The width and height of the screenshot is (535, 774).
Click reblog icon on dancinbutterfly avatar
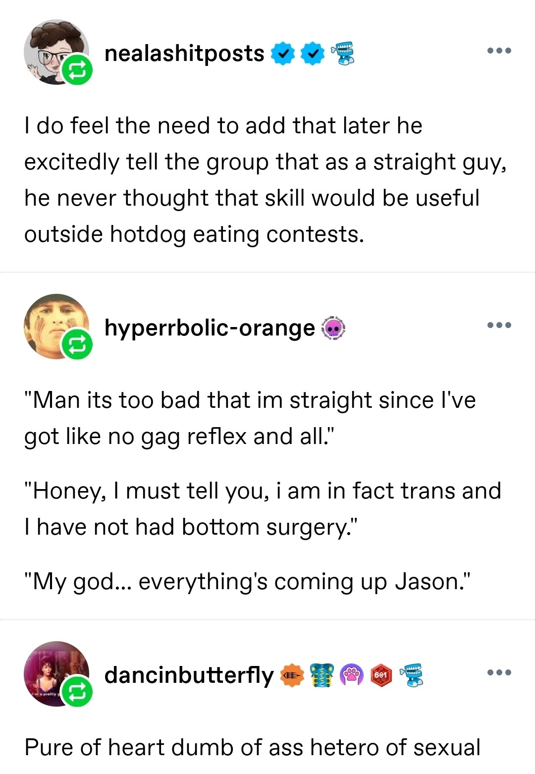coord(77,692)
